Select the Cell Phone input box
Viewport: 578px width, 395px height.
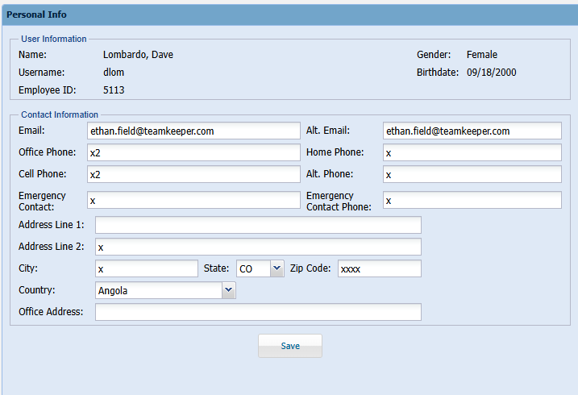[193, 174]
